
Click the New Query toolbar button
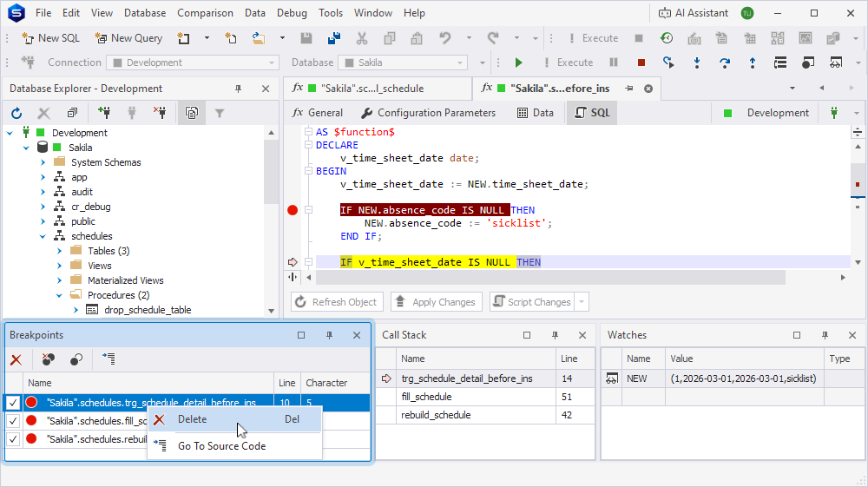coord(128,38)
